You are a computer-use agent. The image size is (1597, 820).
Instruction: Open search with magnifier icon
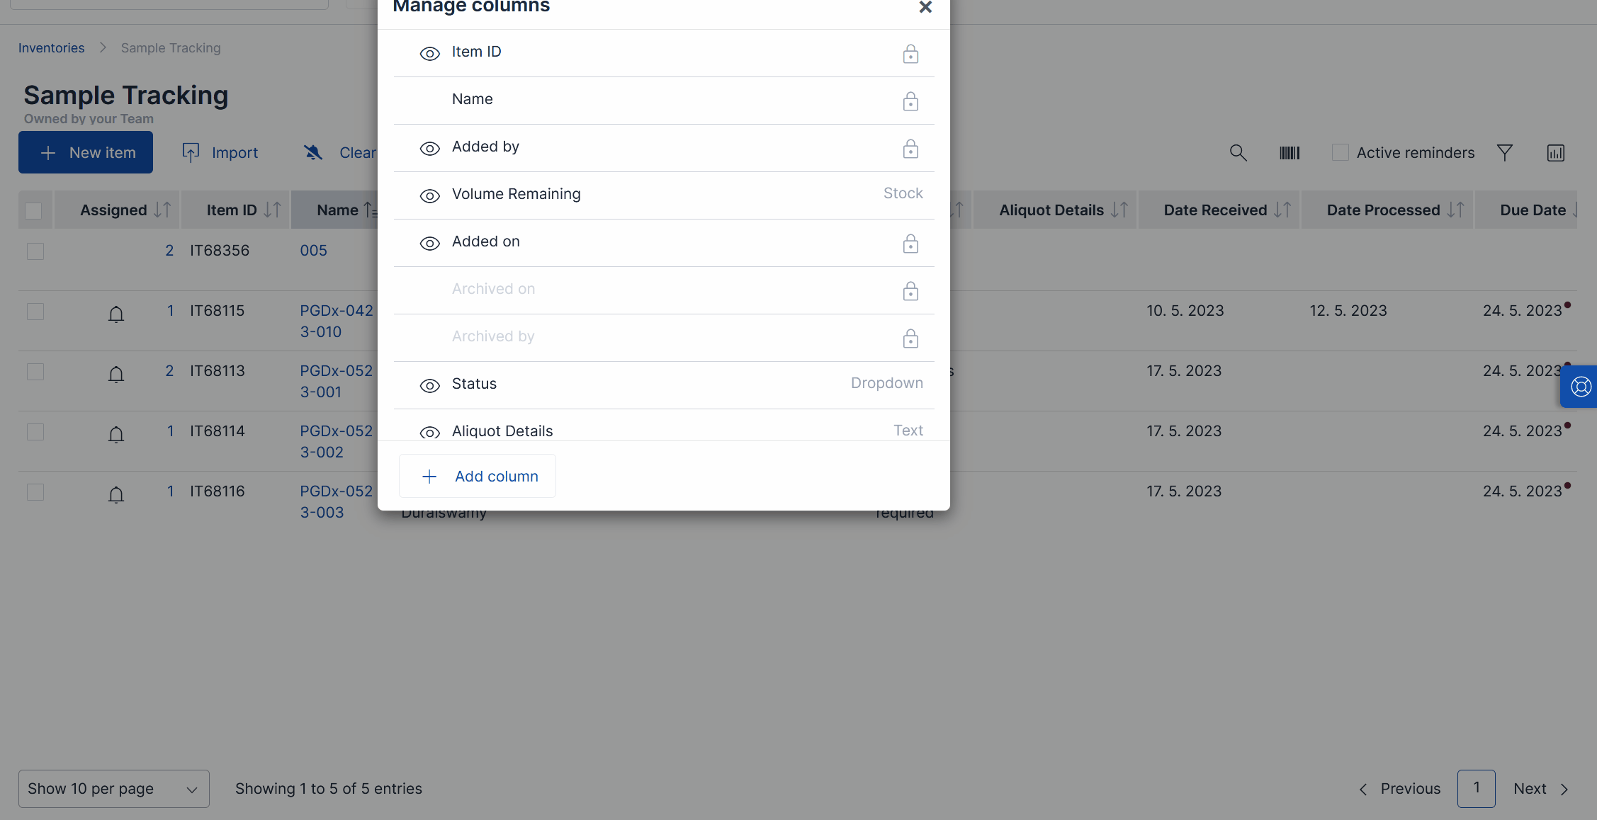point(1238,153)
